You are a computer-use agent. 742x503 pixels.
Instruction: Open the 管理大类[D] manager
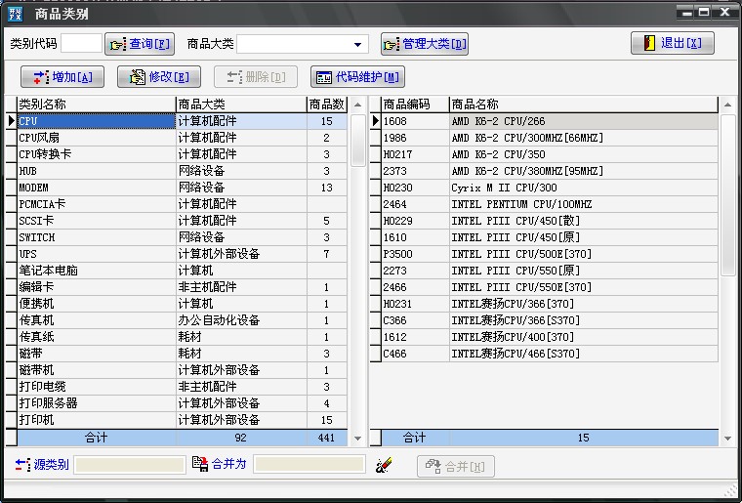[425, 44]
